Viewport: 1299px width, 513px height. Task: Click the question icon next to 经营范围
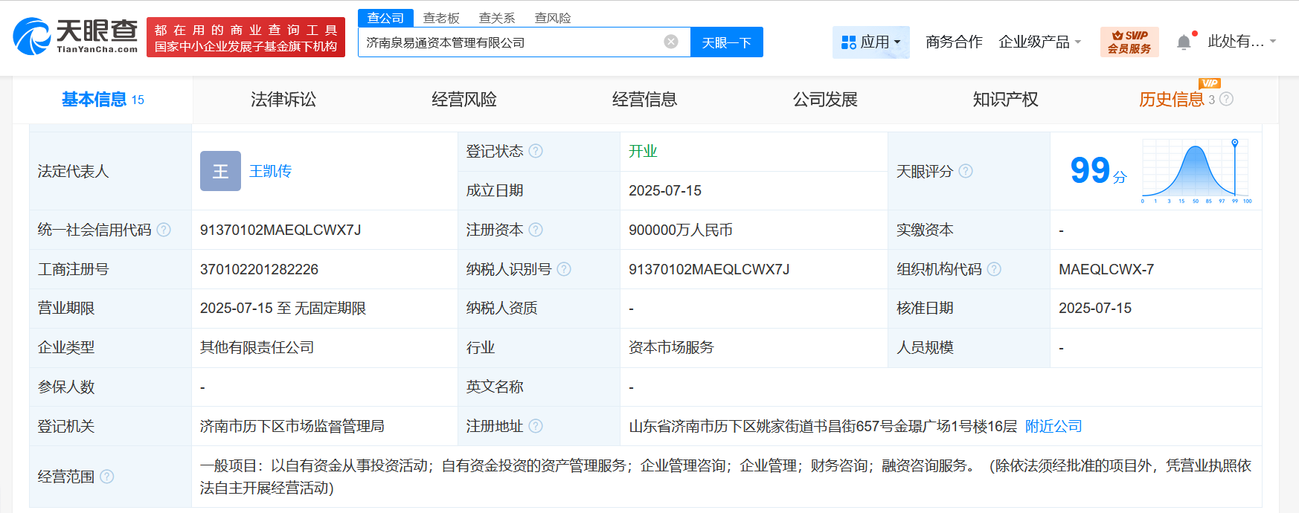coord(107,477)
